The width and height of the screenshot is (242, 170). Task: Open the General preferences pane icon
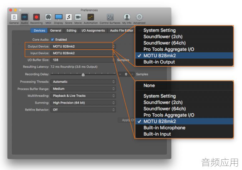(x=14, y=17)
